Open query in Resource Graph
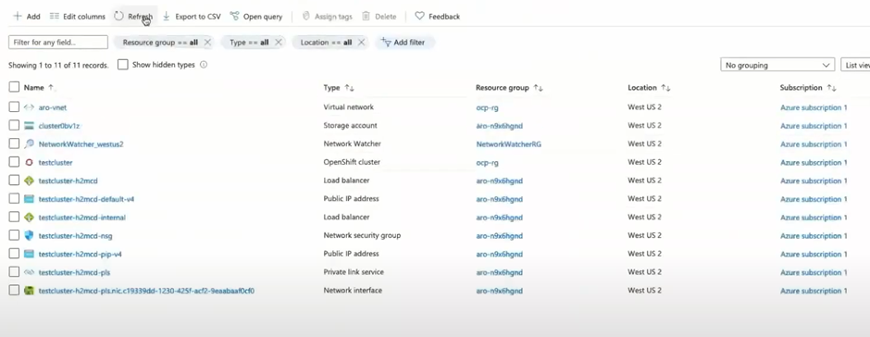Image resolution: width=870 pixels, height=337 pixels. click(256, 17)
